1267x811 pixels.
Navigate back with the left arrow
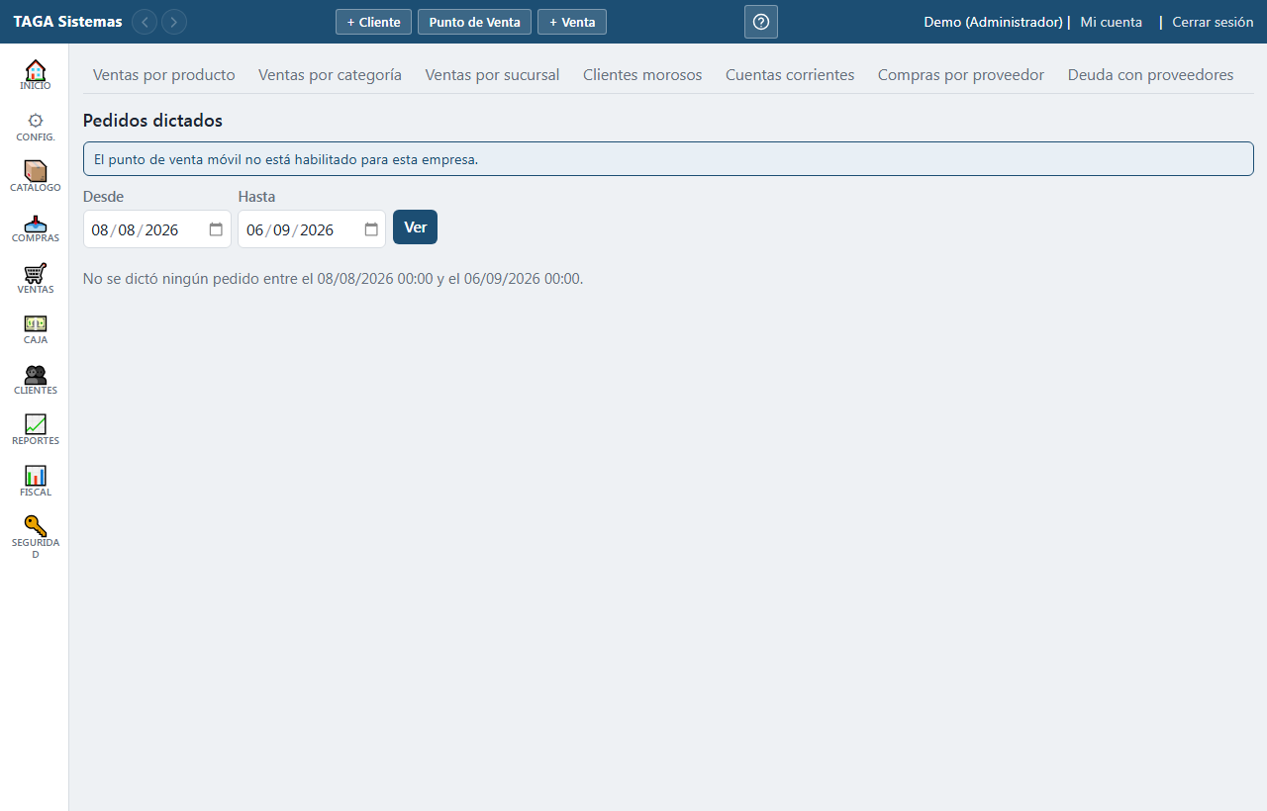(145, 22)
